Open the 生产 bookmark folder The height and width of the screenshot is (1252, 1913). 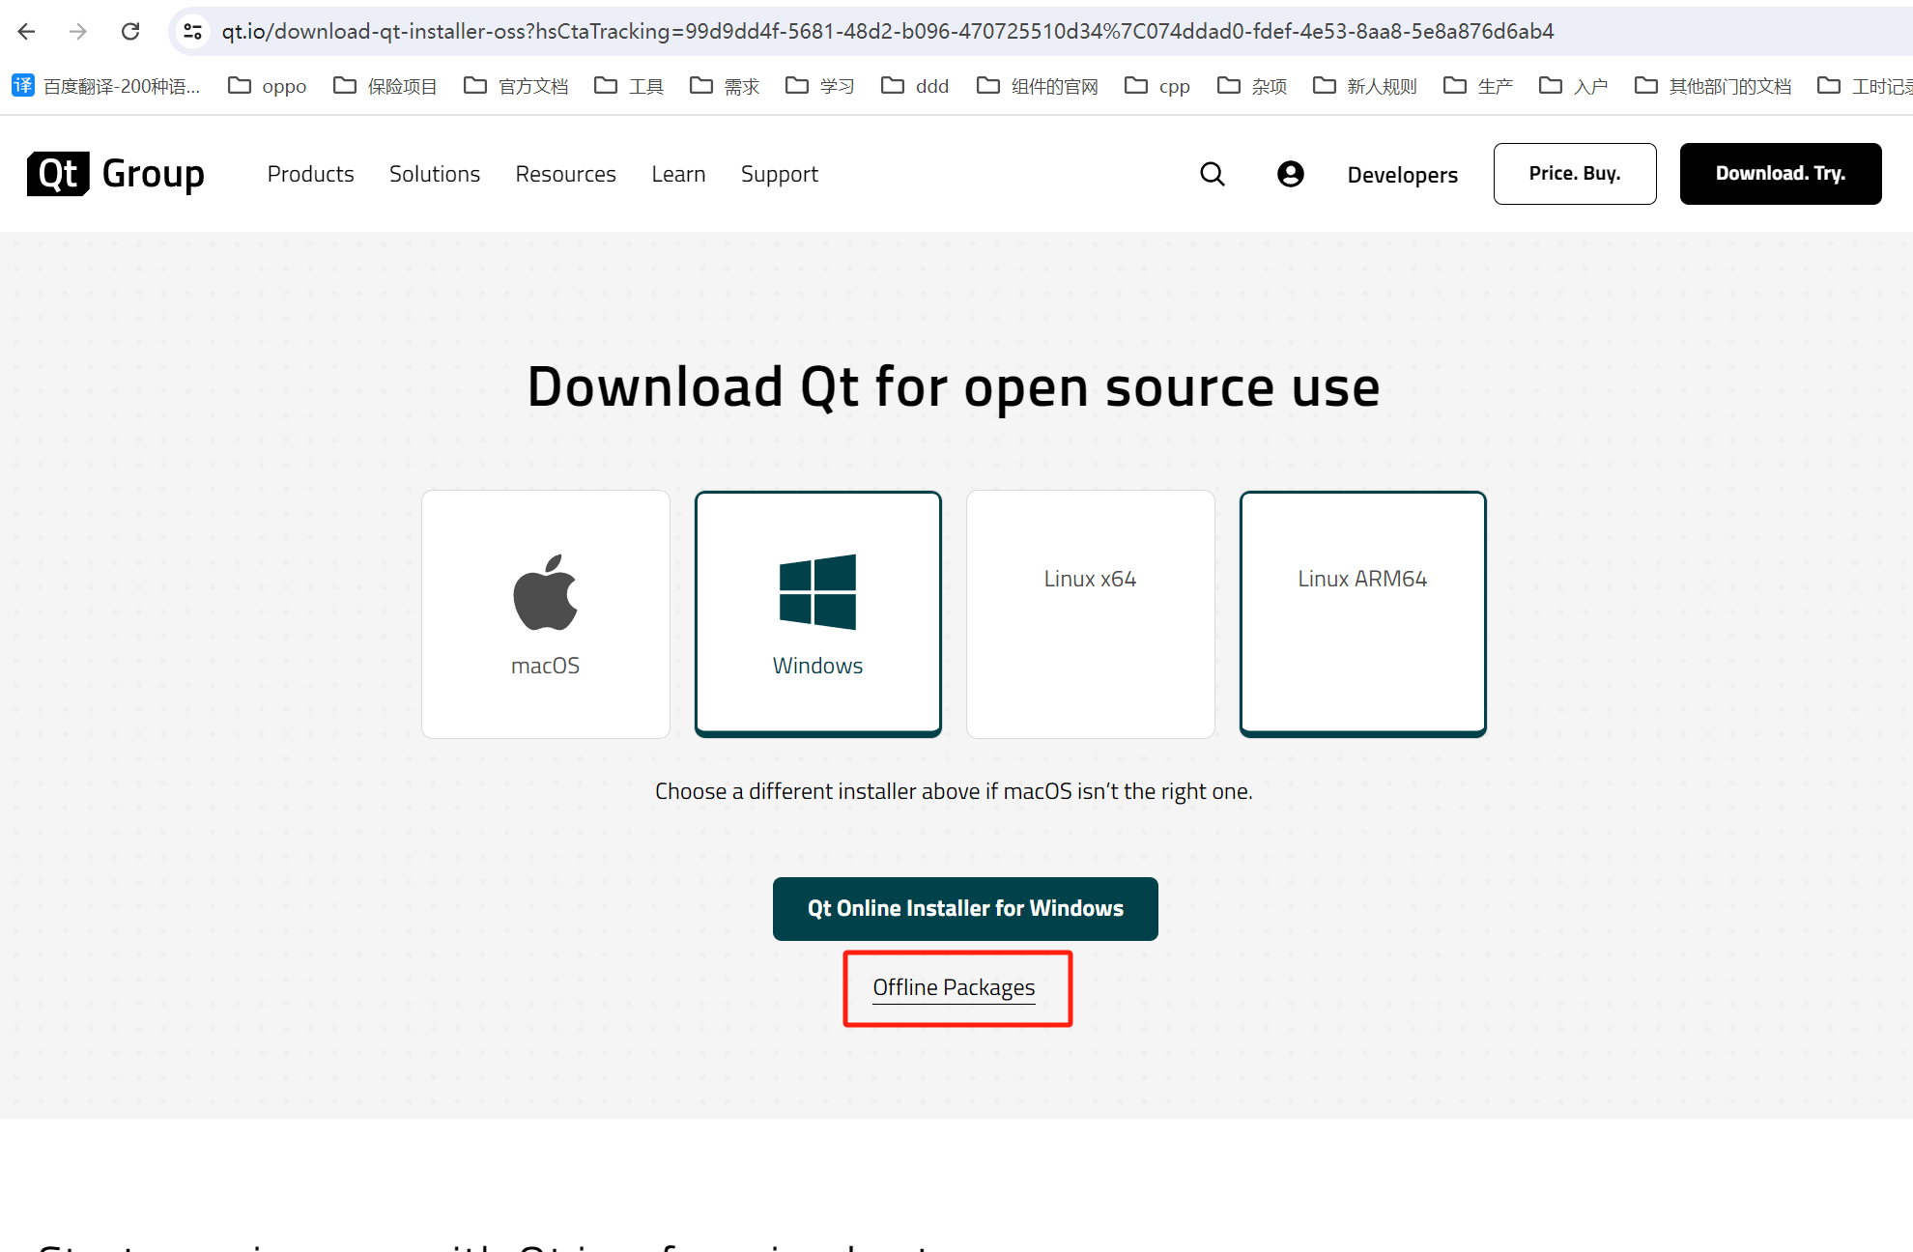[x=1478, y=86]
